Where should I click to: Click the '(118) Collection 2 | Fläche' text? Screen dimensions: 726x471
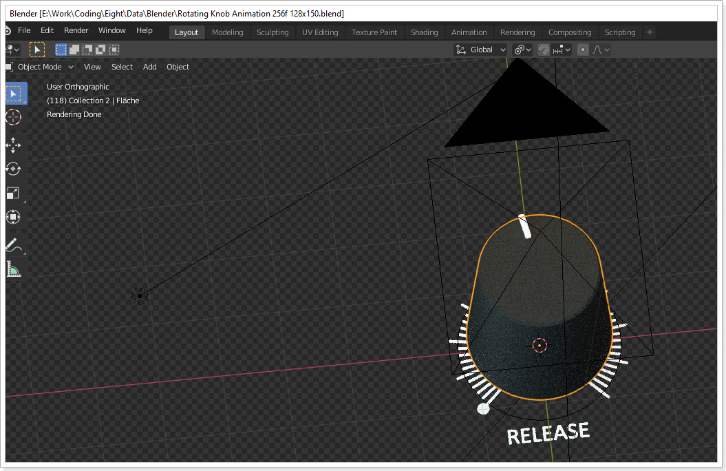point(93,101)
